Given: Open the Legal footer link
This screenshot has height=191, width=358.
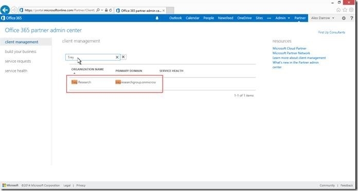Looking at the screenshot, I should (x=67, y=185).
